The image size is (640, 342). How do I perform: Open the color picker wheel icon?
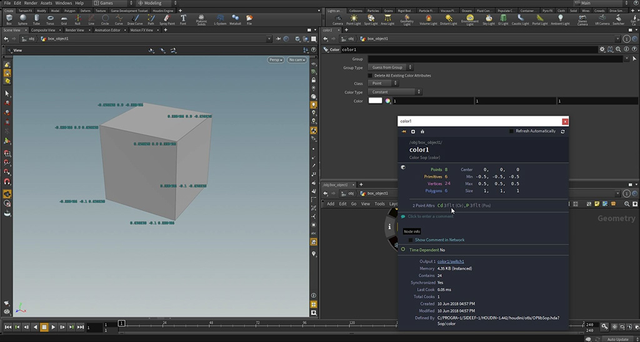pyautogui.click(x=387, y=101)
